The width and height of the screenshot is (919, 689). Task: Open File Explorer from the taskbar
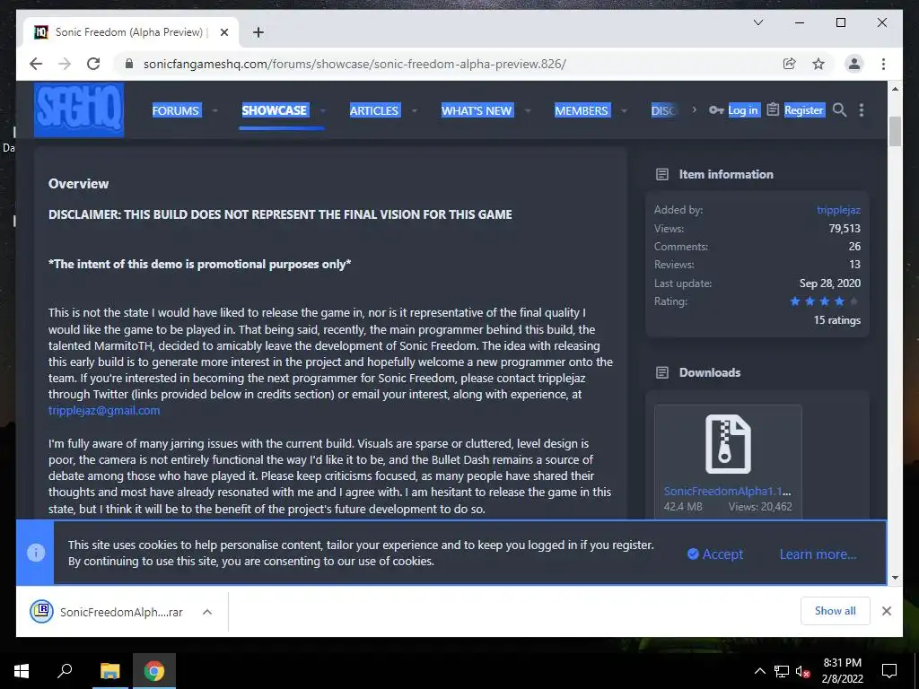click(109, 671)
